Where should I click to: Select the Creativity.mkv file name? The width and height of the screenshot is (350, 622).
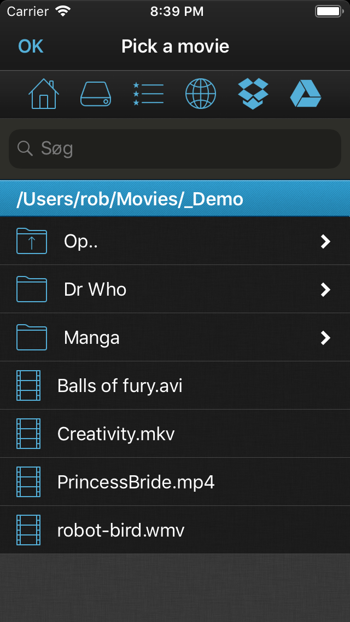116,434
